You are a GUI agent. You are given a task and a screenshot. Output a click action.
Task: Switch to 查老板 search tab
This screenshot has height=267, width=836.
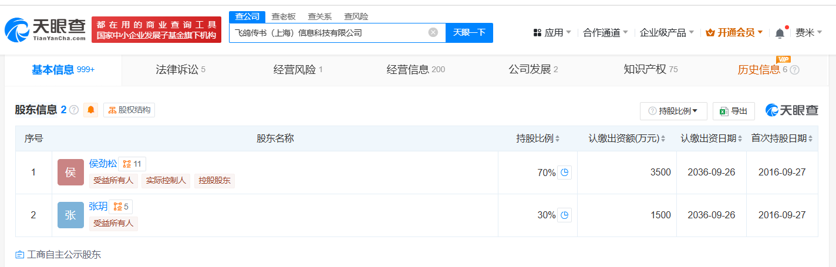[x=284, y=16]
